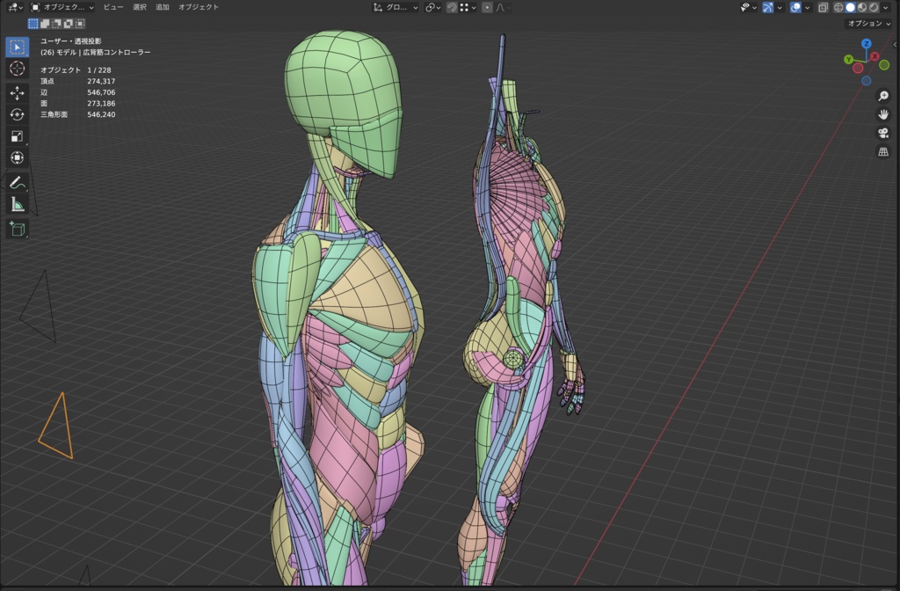Toggle snapping with the magnet icon
This screenshot has height=591, width=900.
coord(451,8)
